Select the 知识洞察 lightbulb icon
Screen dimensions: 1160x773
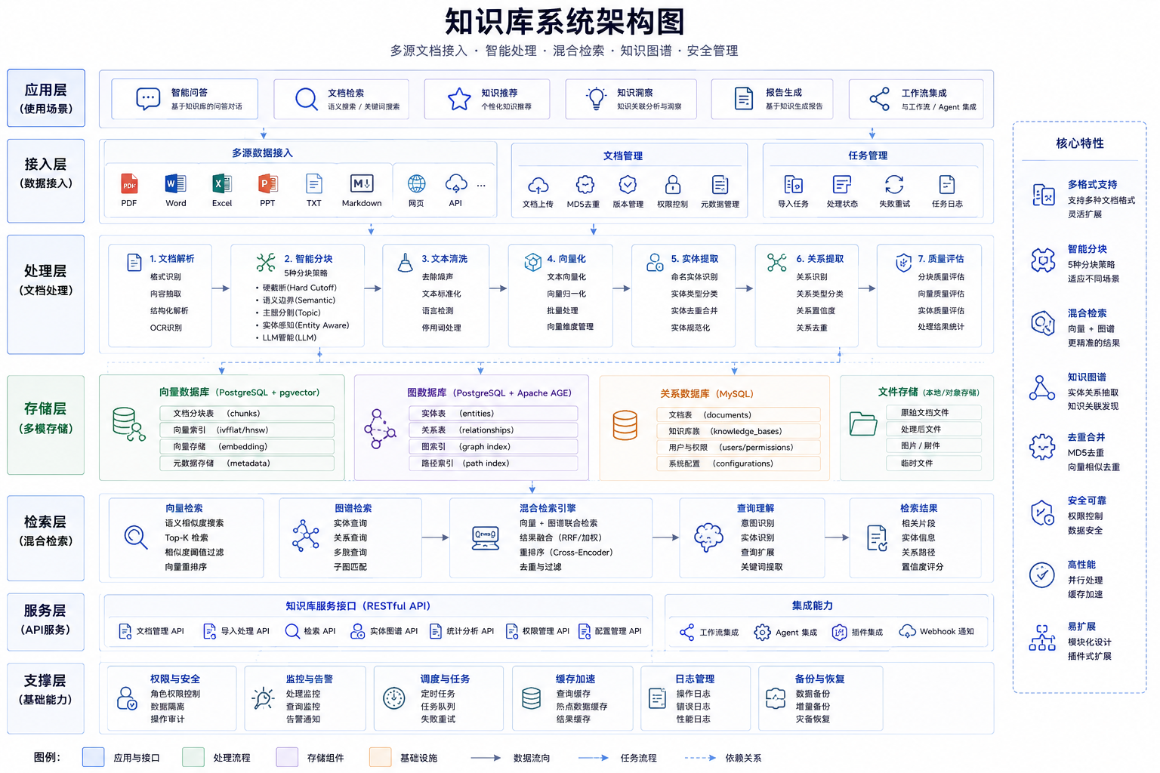tap(597, 98)
